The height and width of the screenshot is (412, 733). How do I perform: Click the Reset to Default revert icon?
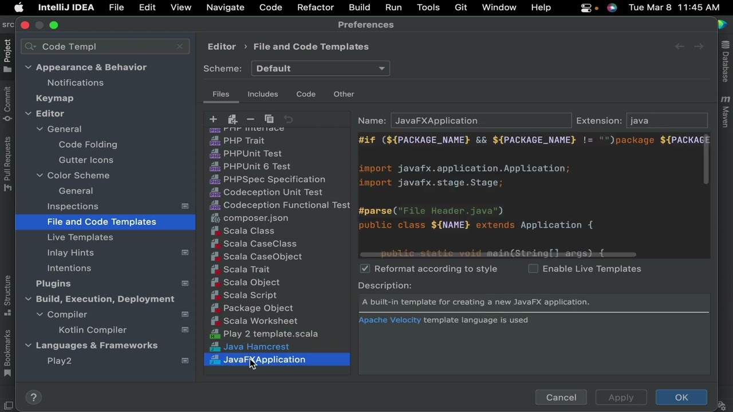(x=288, y=119)
